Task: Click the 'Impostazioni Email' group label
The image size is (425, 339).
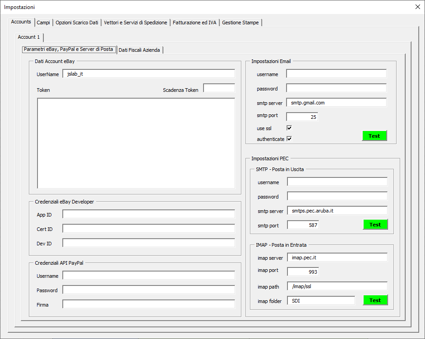Action: tap(271, 61)
